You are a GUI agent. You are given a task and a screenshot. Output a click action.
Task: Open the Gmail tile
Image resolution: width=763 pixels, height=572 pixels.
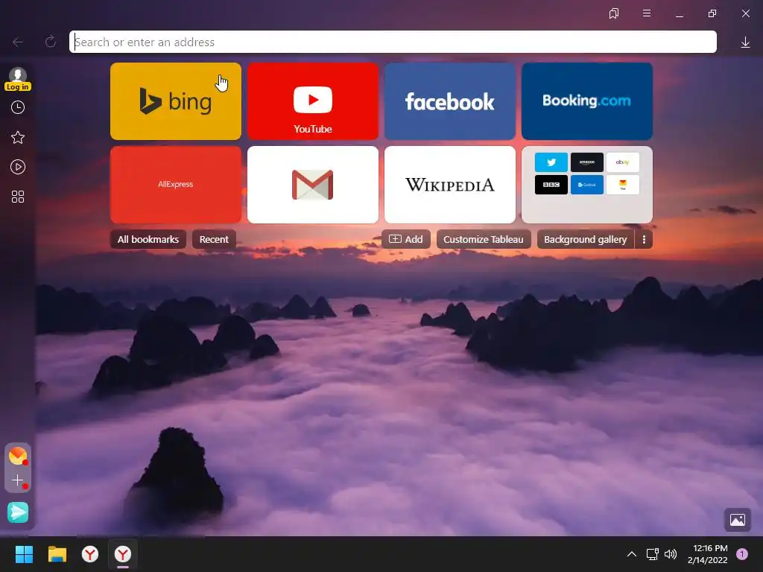click(313, 185)
